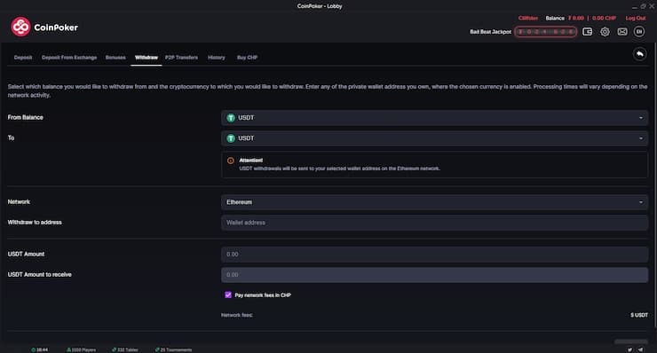The width and height of the screenshot is (657, 353).
Task: Click the Telegram icon in status bar
Action: [x=641, y=349]
